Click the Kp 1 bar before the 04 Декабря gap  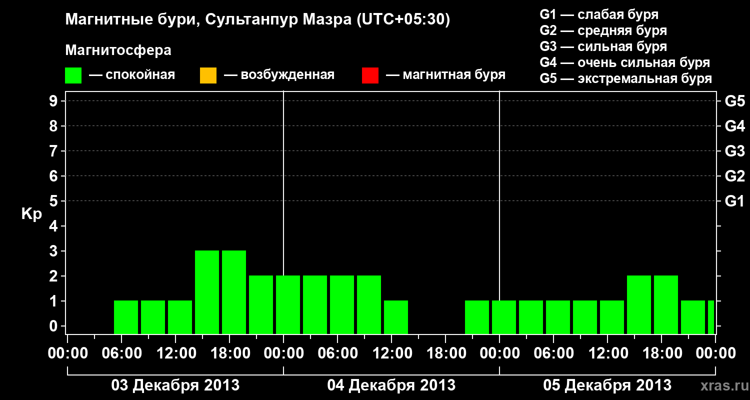(396, 317)
